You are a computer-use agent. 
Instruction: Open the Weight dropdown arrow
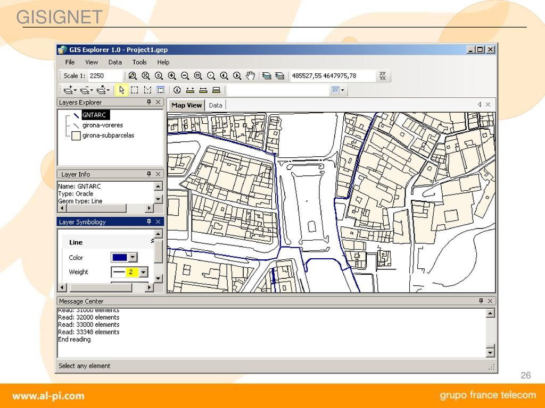pyautogui.click(x=143, y=272)
